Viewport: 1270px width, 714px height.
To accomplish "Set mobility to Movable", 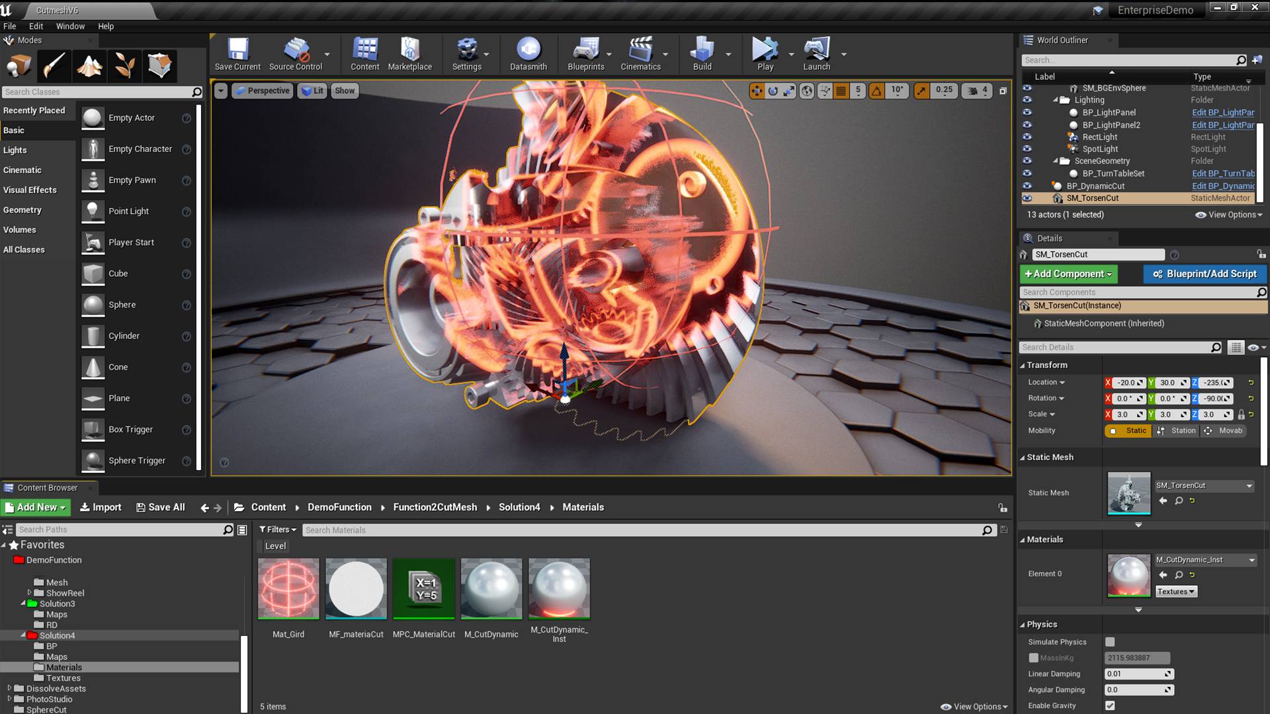I will [x=1224, y=430].
